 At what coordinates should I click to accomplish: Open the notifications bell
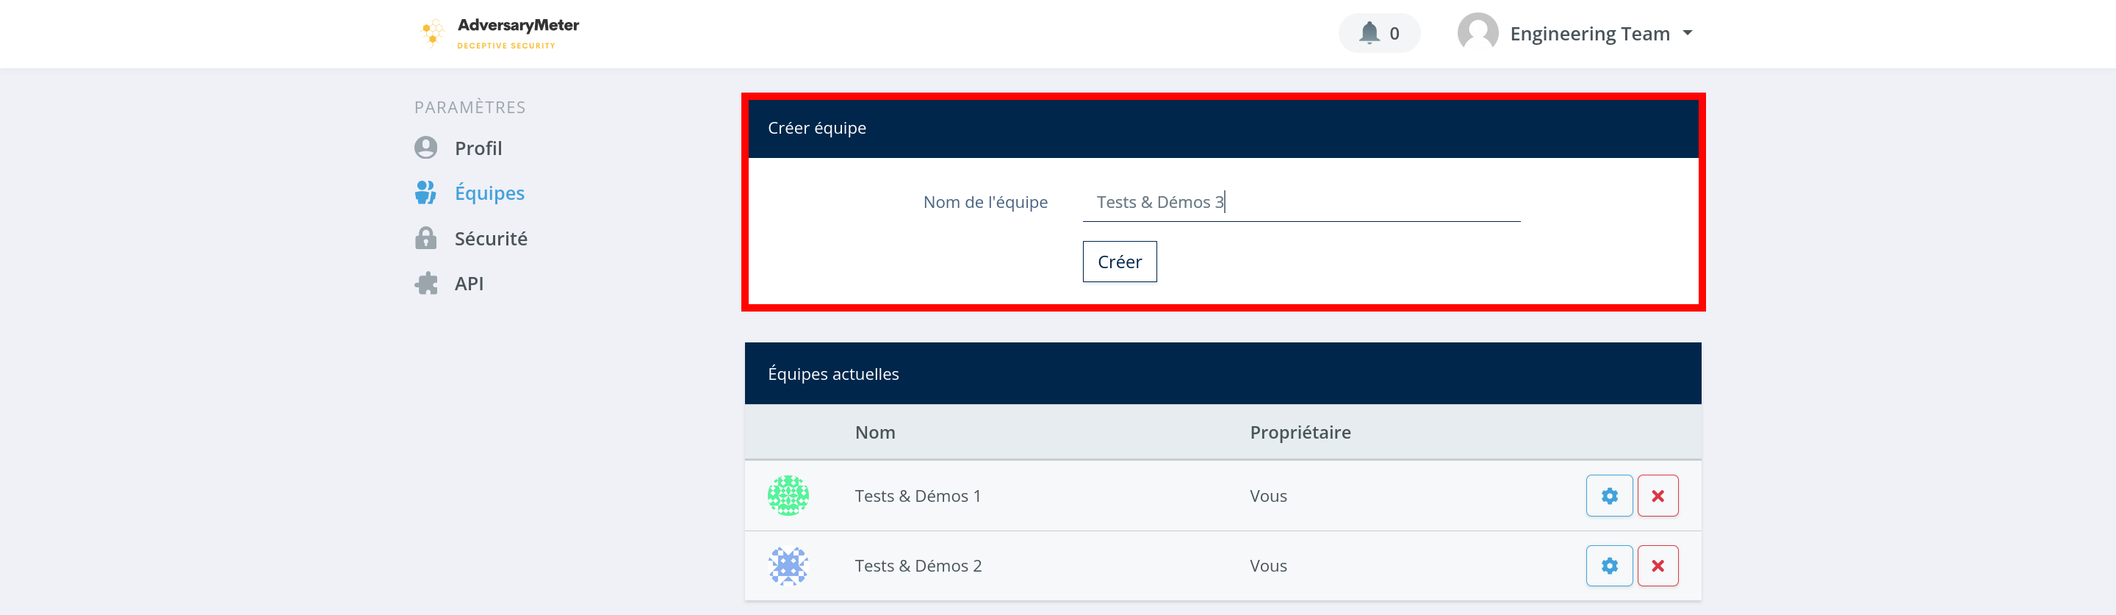click(x=1369, y=33)
